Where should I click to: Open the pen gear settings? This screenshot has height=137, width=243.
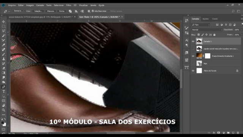coord(89,11)
